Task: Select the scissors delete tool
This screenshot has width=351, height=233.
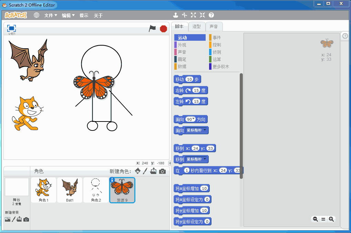Action: pyautogui.click(x=185, y=15)
